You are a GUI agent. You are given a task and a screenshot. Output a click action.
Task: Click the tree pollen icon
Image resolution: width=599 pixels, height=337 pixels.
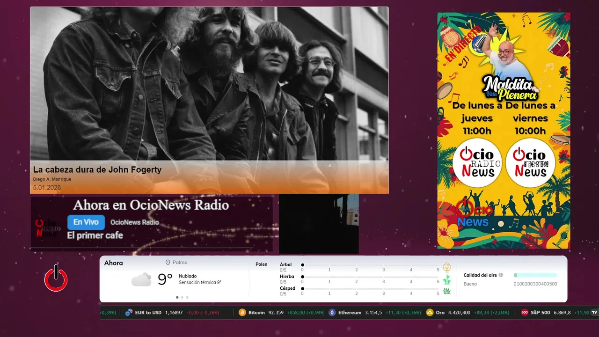pyautogui.click(x=447, y=267)
